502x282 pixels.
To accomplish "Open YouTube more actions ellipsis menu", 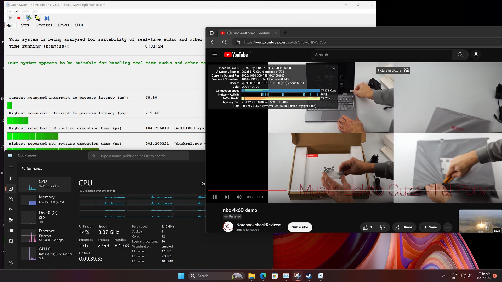I will click(448, 227).
